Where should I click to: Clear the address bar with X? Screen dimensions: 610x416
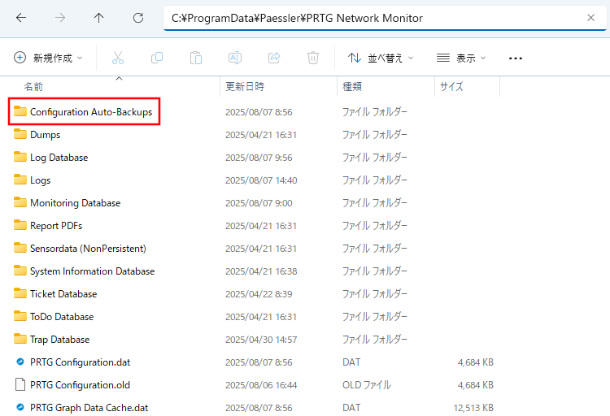click(590, 18)
